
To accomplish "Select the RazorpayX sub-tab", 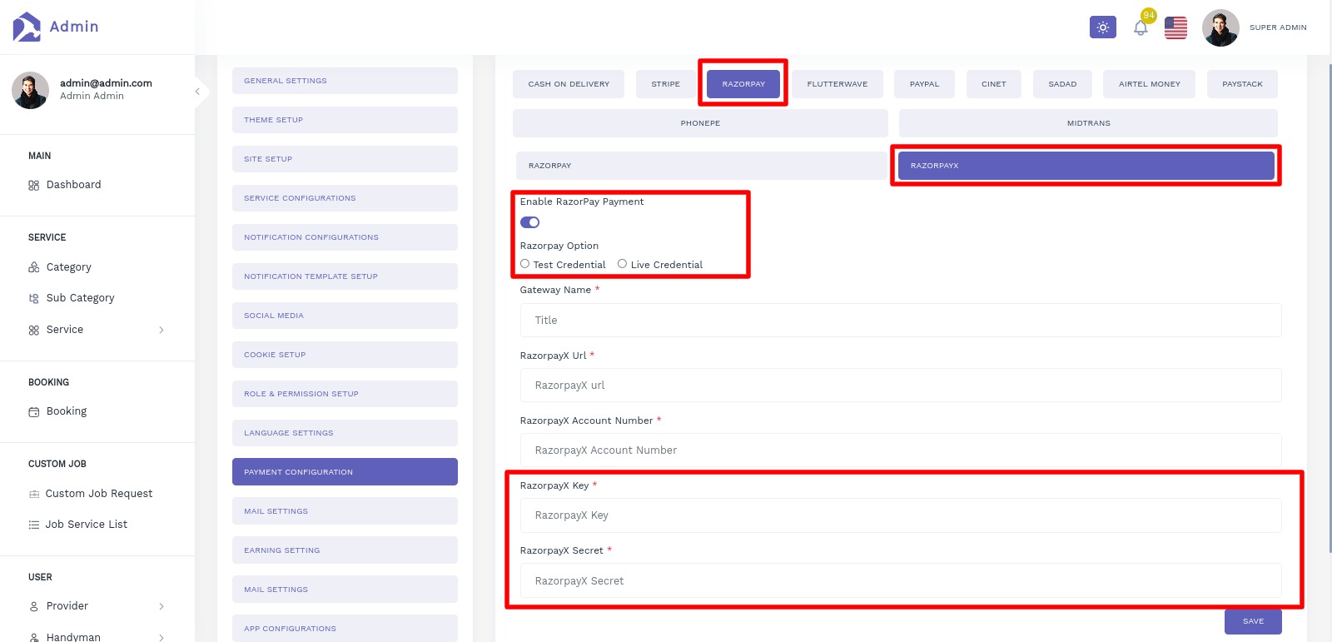I will pos(1086,166).
